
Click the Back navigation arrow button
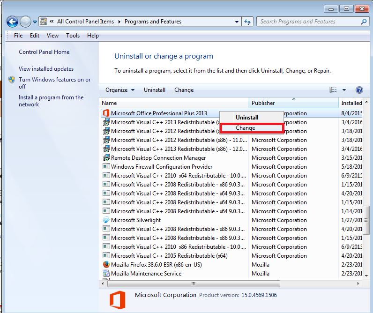pos(12,22)
